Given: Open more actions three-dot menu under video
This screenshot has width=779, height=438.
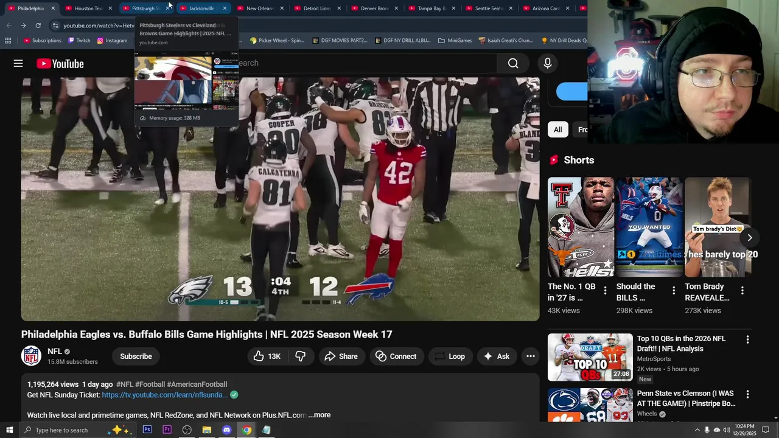Looking at the screenshot, I should [531, 356].
